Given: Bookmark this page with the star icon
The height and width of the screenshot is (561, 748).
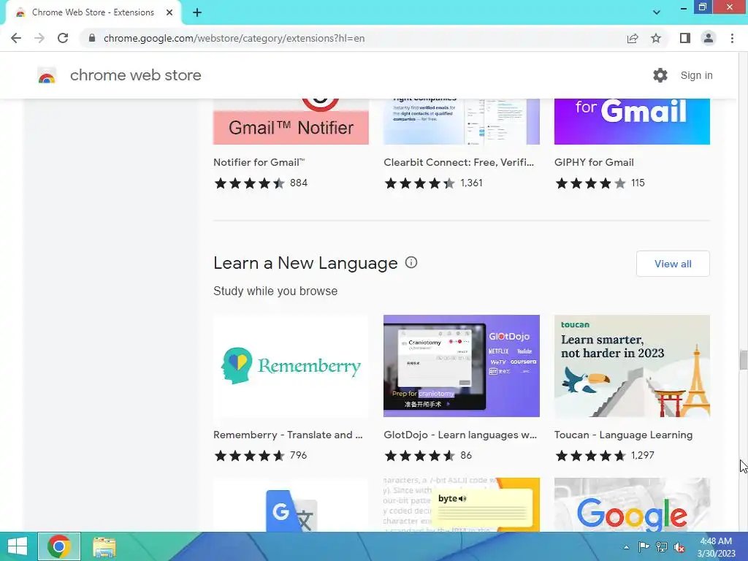Looking at the screenshot, I should (656, 38).
